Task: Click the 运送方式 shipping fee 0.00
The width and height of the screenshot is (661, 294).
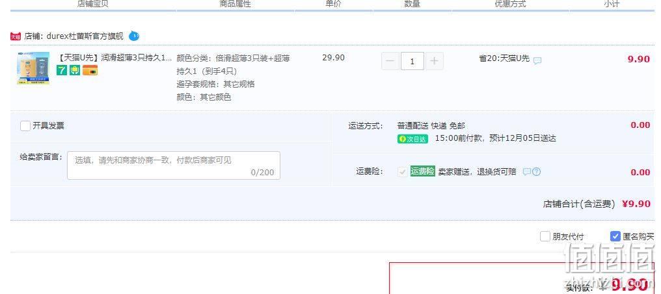Action: [640, 125]
